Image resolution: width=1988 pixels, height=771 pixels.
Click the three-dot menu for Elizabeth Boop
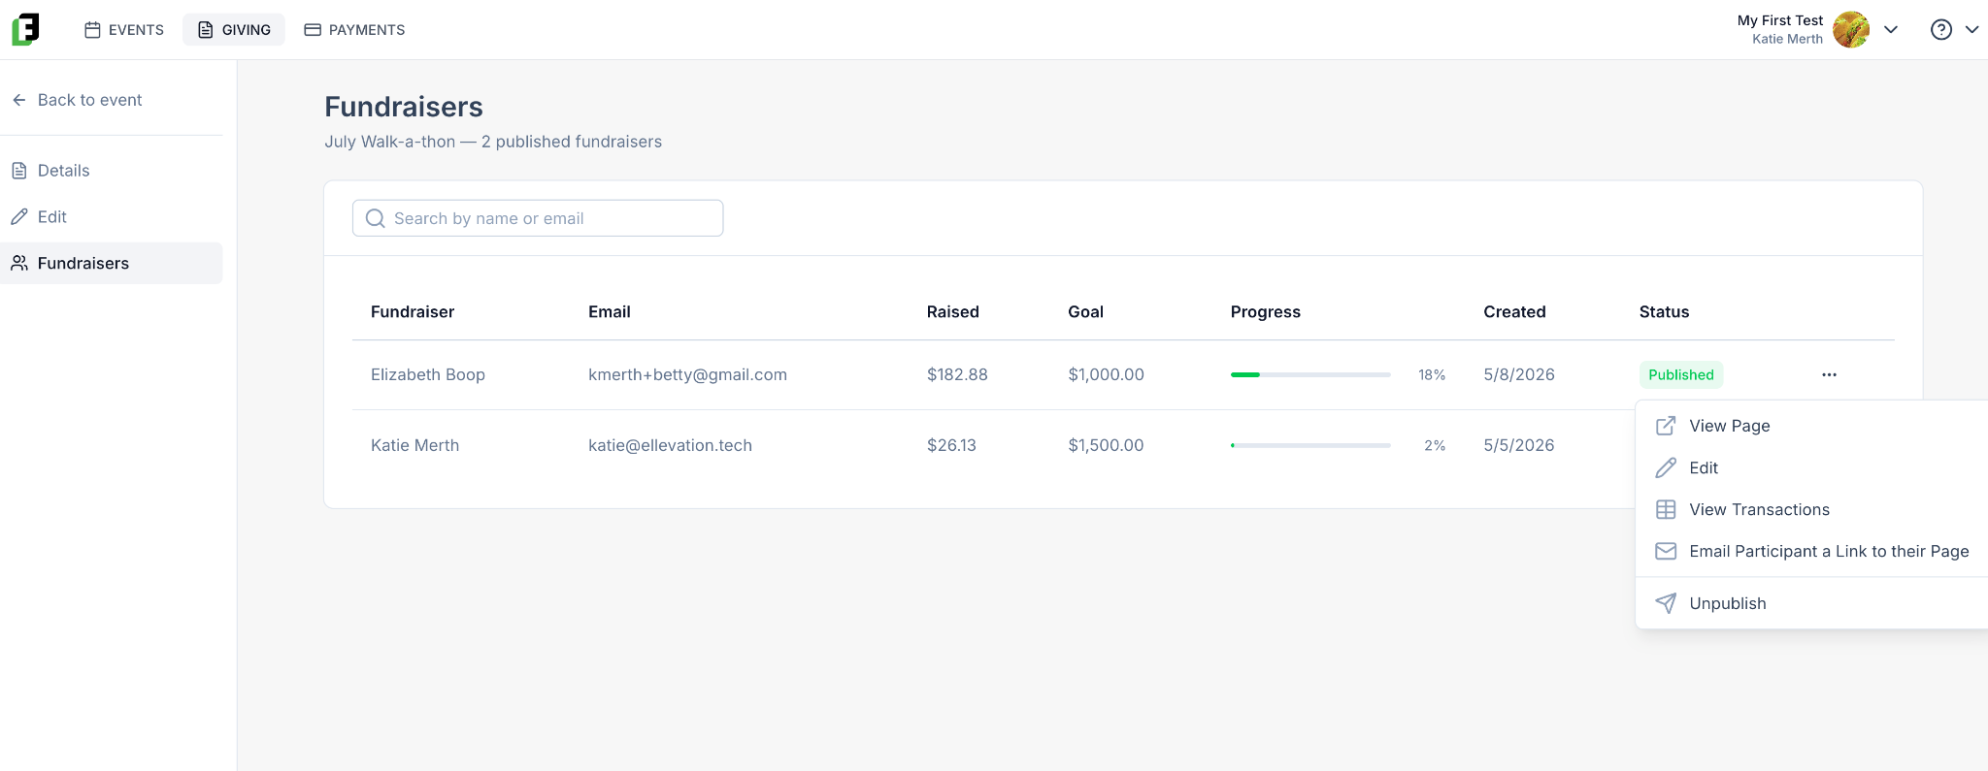[1829, 374]
